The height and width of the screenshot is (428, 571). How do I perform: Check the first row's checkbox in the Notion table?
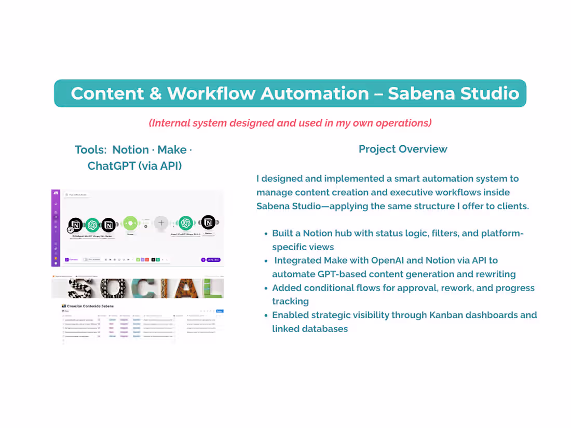tap(63, 320)
